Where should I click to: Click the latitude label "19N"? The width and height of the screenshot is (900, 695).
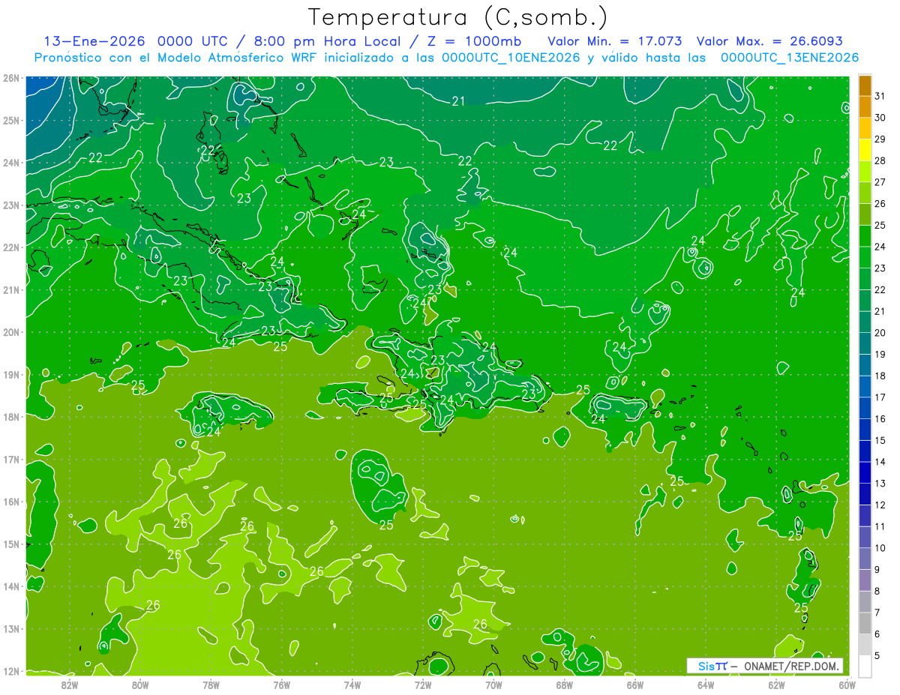pyautogui.click(x=10, y=374)
